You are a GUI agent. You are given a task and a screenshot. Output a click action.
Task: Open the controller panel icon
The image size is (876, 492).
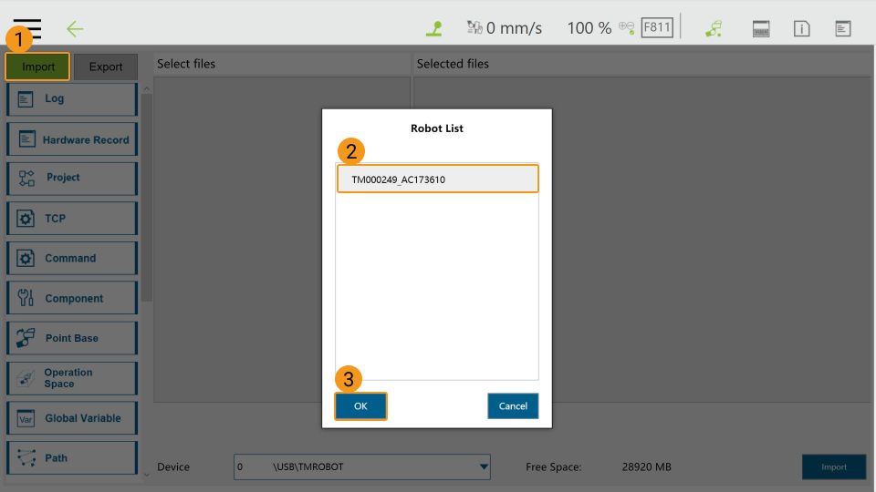[761, 28]
